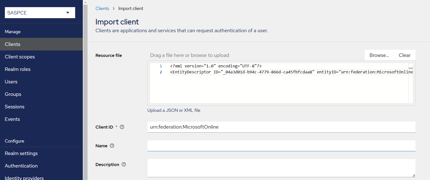The image size is (430, 180).
Task: Open the SASPCE realm dropdown
Action: click(x=40, y=13)
